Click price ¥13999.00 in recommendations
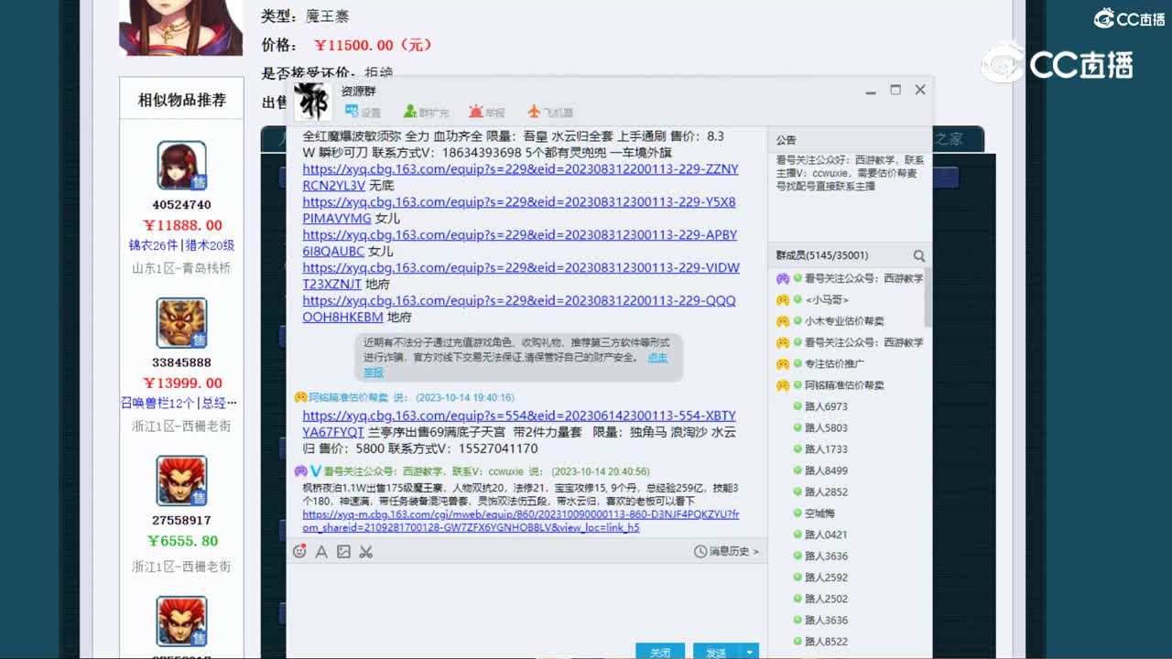The height and width of the screenshot is (659, 1172). point(182,383)
